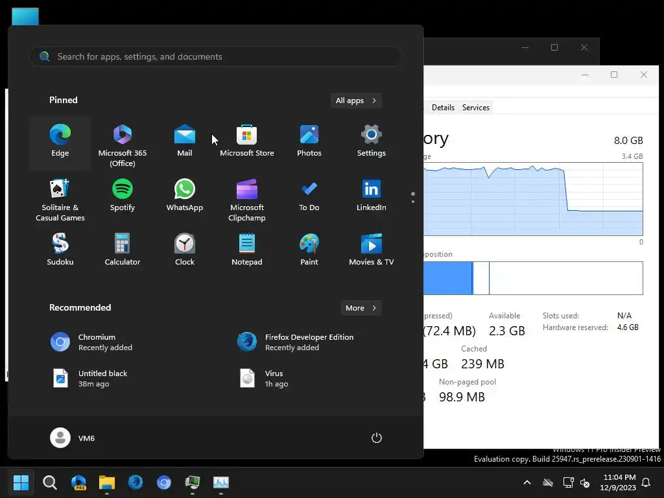Open recommended Firefox Developer Edition
Image resolution: width=664 pixels, height=498 pixels.
point(309,342)
